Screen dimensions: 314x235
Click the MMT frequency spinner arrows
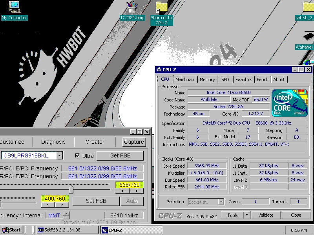coord(66,215)
